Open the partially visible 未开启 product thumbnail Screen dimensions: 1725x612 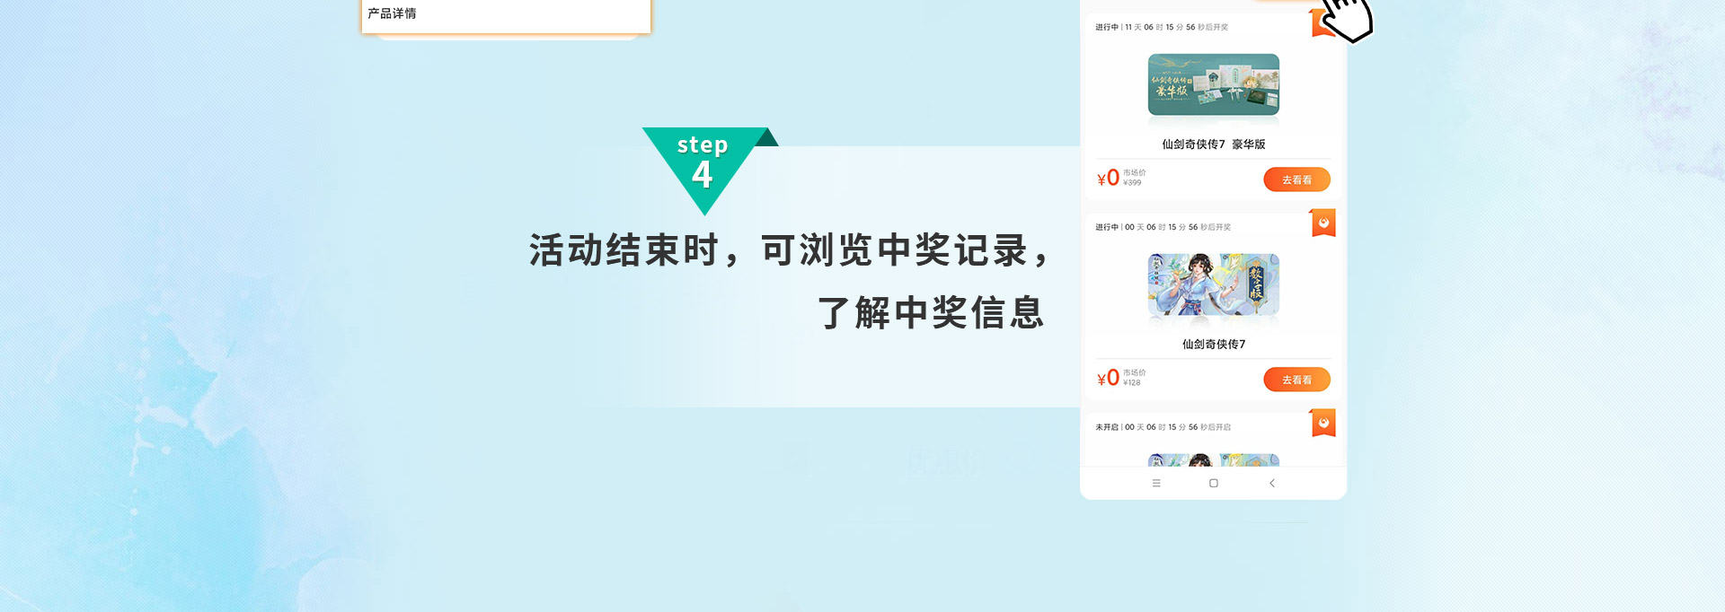pos(1214,459)
